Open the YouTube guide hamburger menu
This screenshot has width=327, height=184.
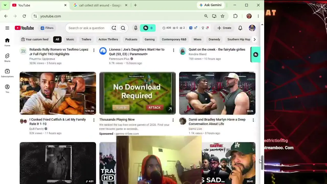pos(7,28)
